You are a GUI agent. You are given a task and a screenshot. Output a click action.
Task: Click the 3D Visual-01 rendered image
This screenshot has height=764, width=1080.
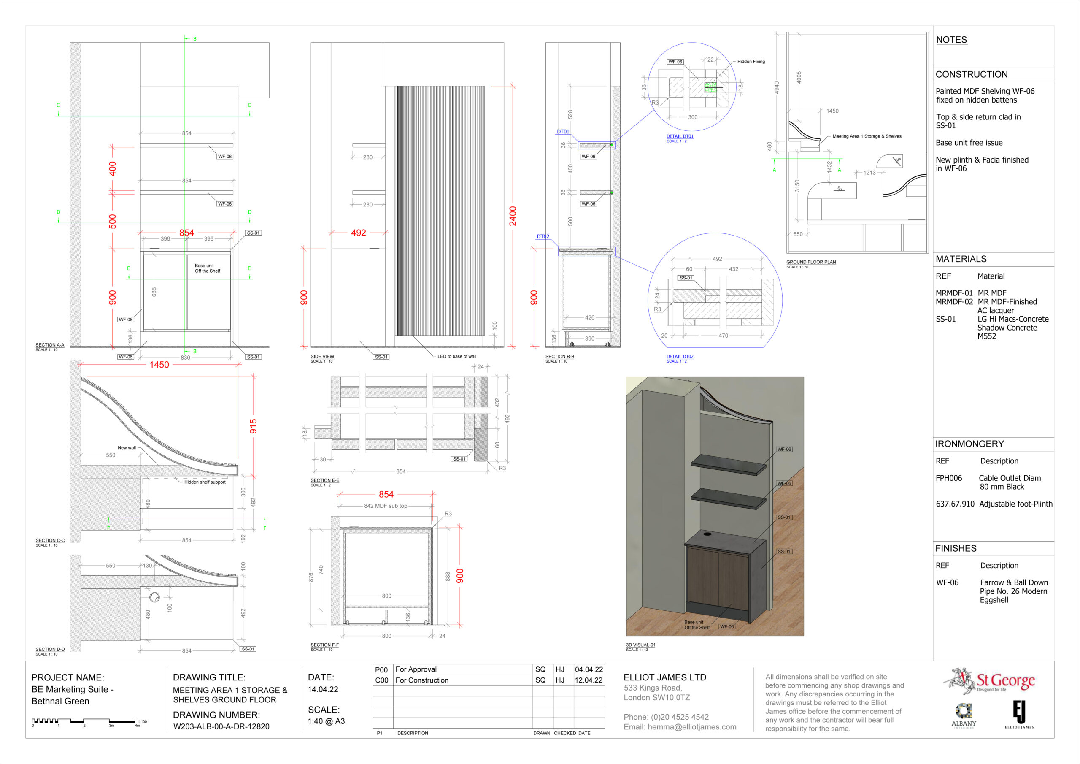pyautogui.click(x=715, y=506)
